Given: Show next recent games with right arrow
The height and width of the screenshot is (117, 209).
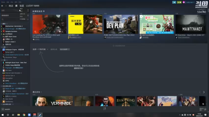Looking at the screenshot, I should [x=204, y=92].
